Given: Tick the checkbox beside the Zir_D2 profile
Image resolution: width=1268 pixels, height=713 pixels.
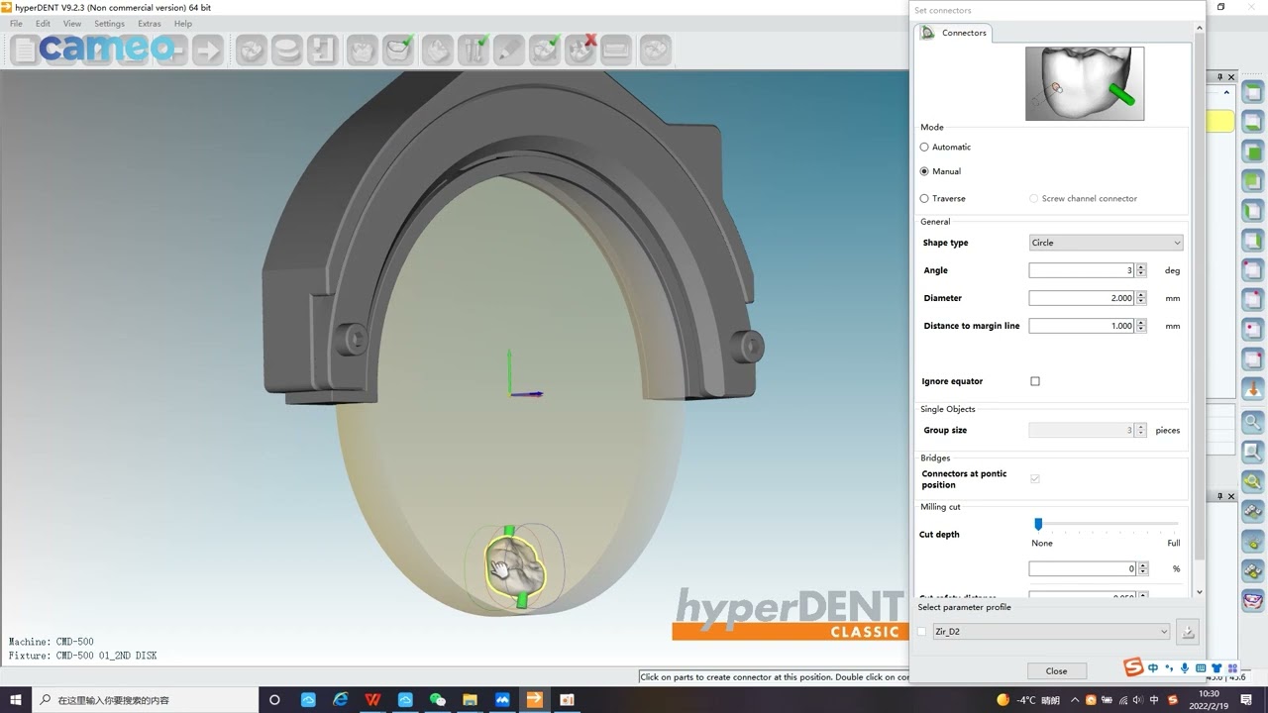Looking at the screenshot, I should click(923, 631).
